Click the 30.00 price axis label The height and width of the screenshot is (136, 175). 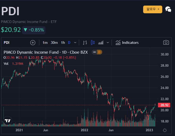tap(164, 54)
